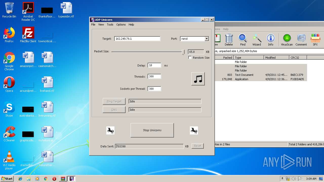Run VirusScan from WinRAR toolbar

287,40
